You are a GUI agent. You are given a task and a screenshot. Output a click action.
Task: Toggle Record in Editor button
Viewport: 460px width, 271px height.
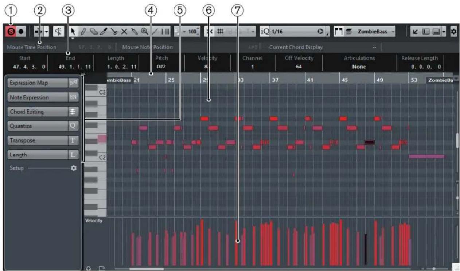[x=21, y=32]
